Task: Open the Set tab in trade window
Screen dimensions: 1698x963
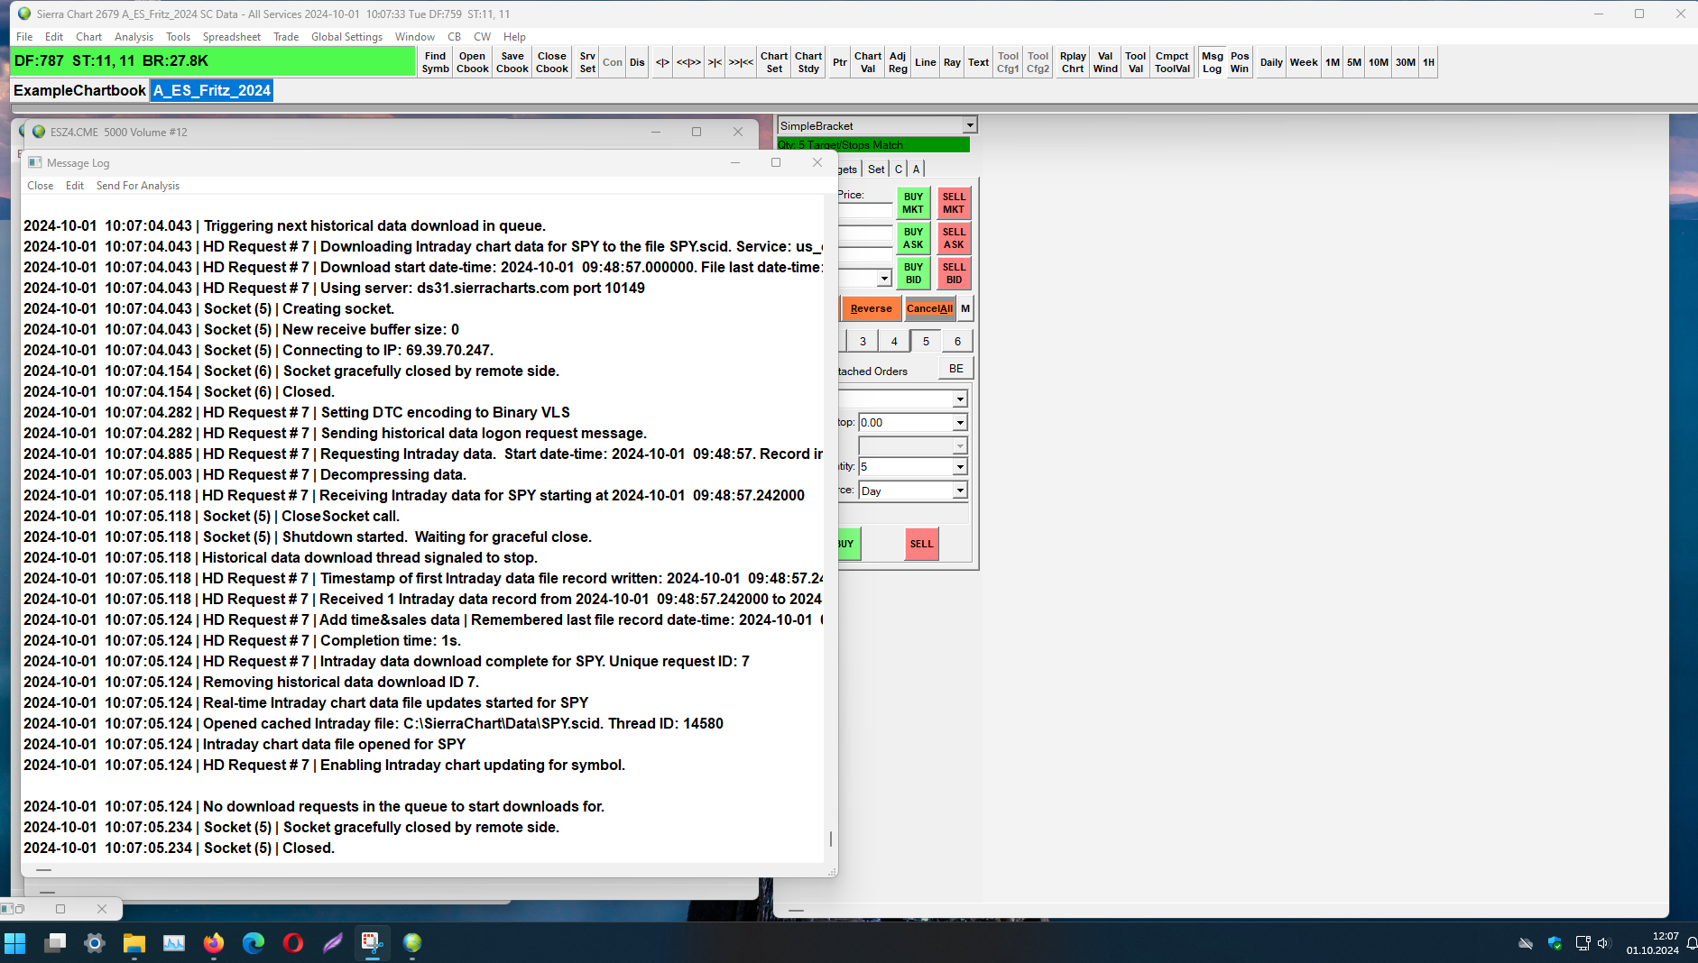Action: tap(876, 169)
